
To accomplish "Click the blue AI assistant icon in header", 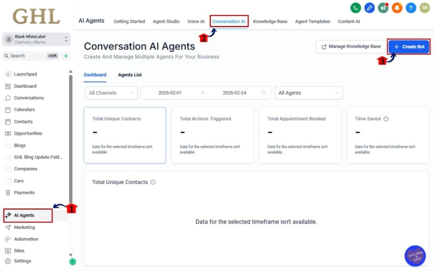I will [x=369, y=8].
